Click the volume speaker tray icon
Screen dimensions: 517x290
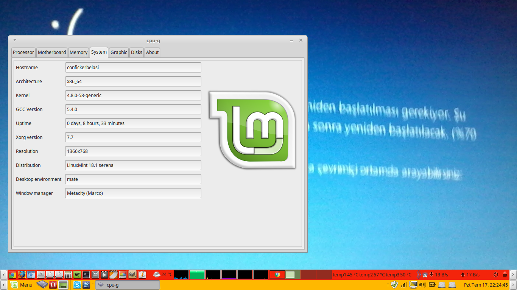(422, 285)
